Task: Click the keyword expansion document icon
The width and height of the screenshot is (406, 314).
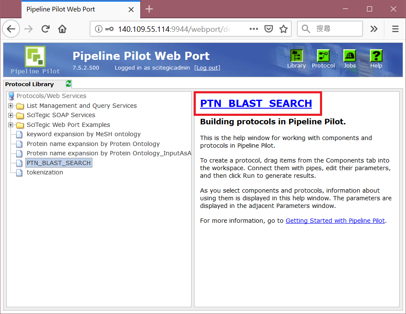Action: (x=19, y=135)
